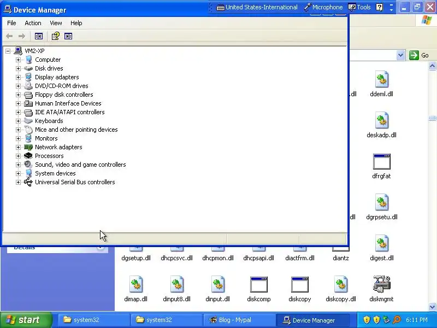
Task: Select the dimap.dll file name
Action: tap(135, 299)
